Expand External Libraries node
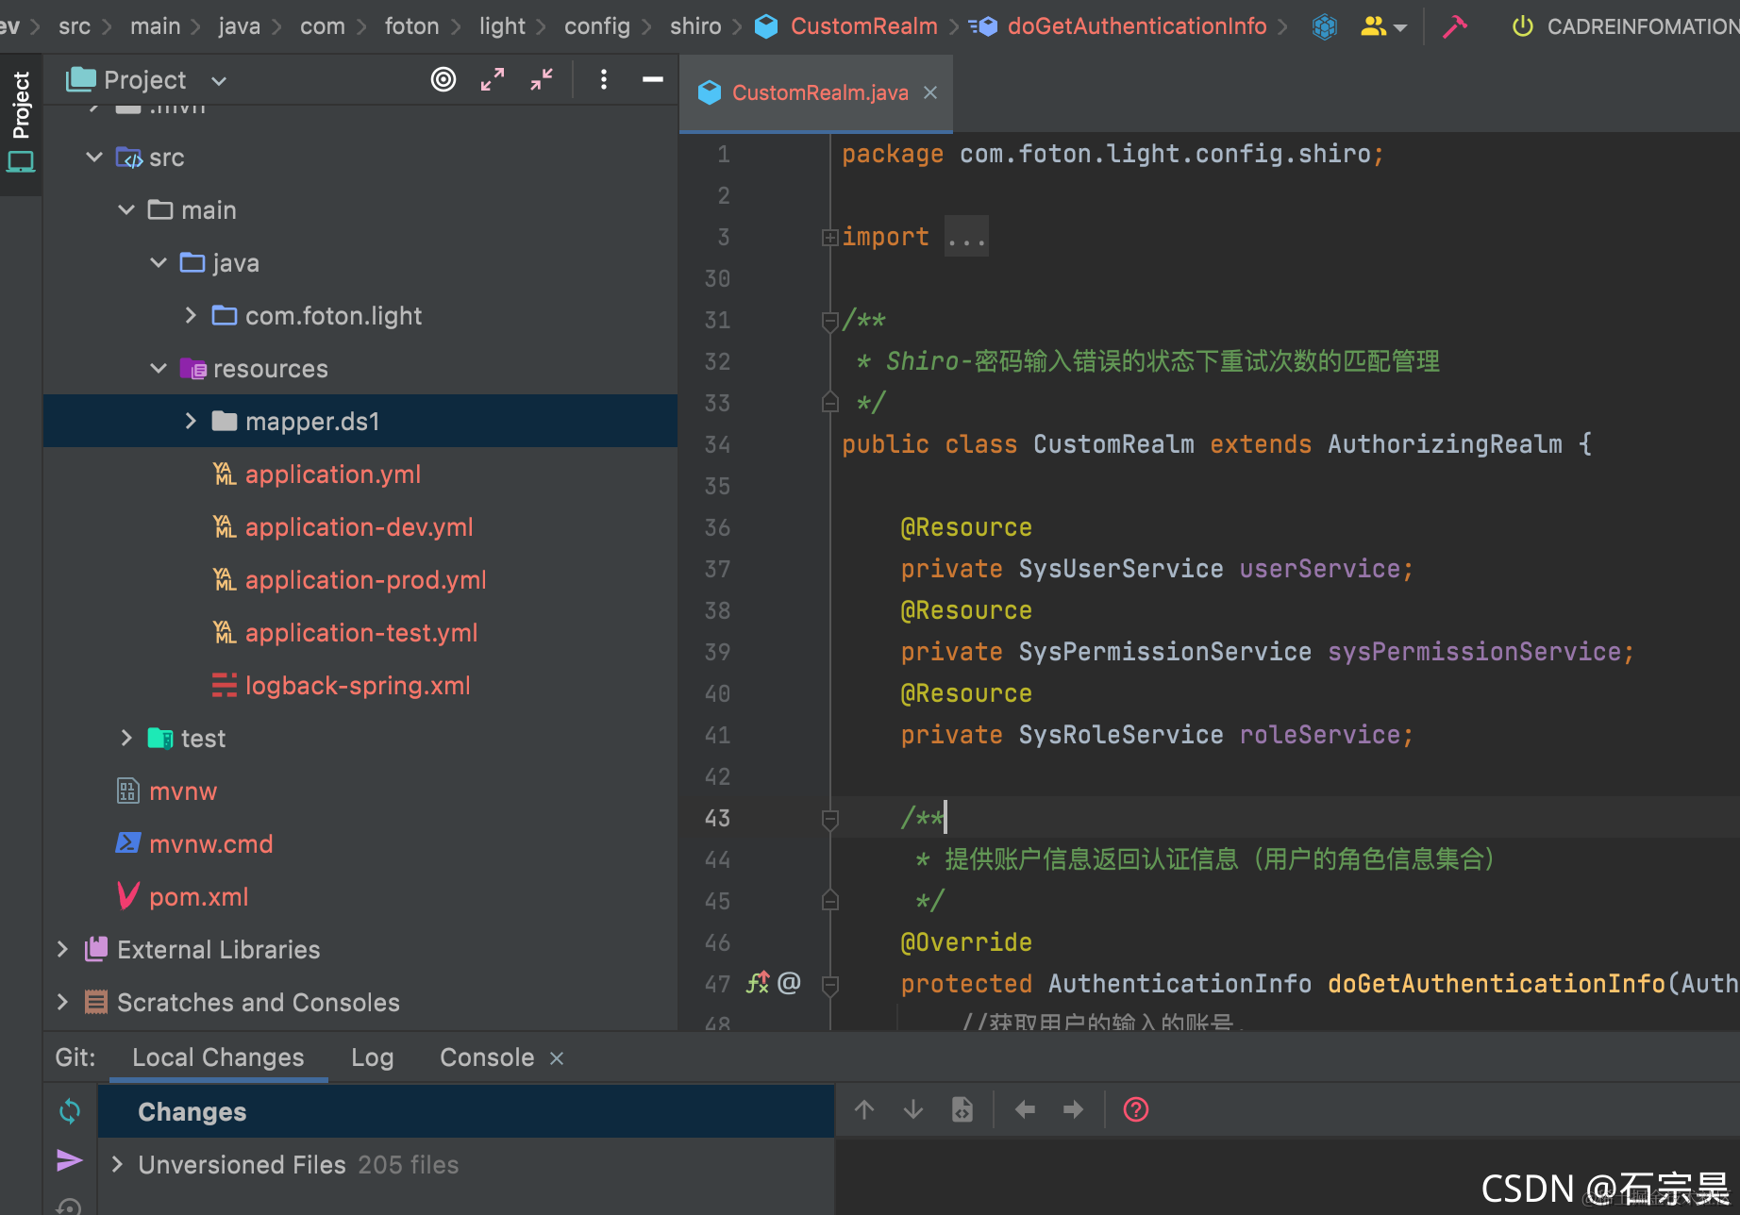Screen dimensions: 1740x1215 coord(62,949)
